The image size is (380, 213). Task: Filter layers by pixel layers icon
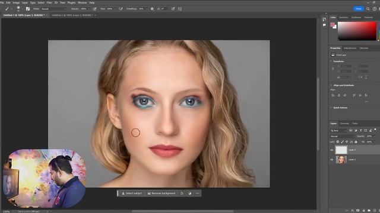tap(350, 130)
